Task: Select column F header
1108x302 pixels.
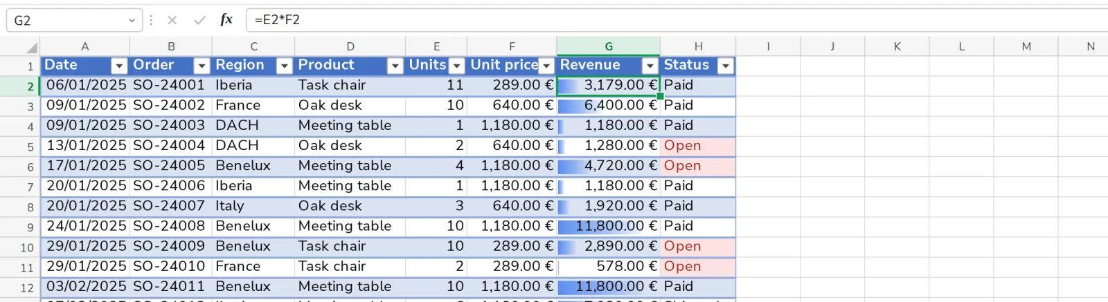Action: (x=512, y=46)
